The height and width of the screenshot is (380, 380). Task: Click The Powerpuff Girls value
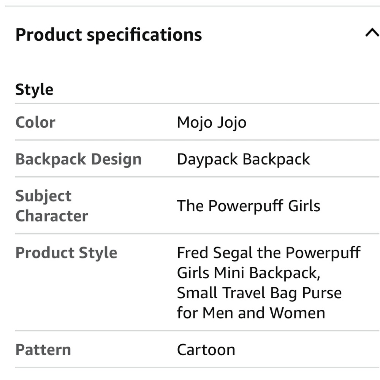(x=249, y=206)
